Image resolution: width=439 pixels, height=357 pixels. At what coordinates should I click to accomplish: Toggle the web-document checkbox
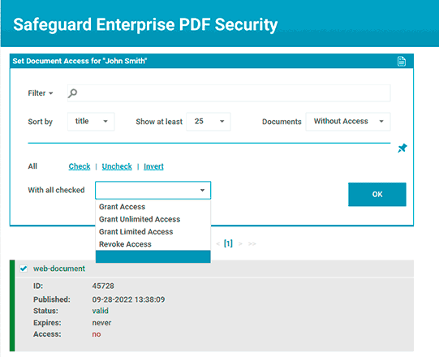(24, 269)
